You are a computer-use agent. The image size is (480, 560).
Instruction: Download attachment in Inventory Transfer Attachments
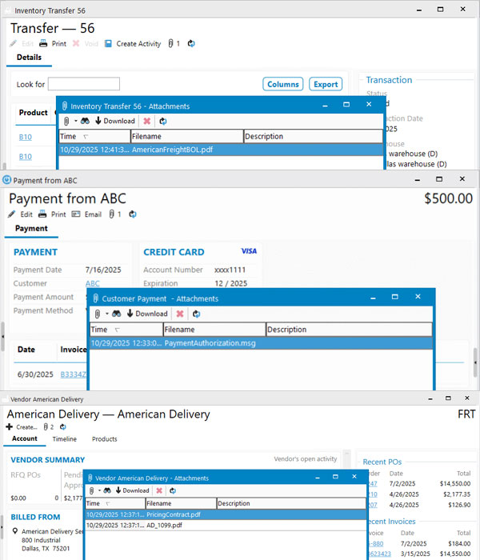click(x=115, y=121)
